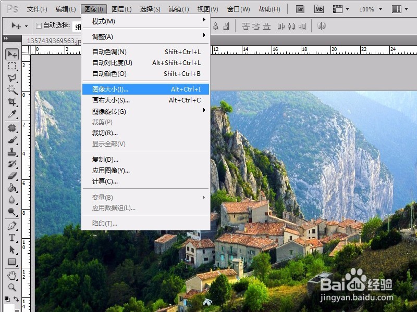The width and height of the screenshot is (417, 312).
Task: Open the 窗口(W) menu
Action: [239, 9]
